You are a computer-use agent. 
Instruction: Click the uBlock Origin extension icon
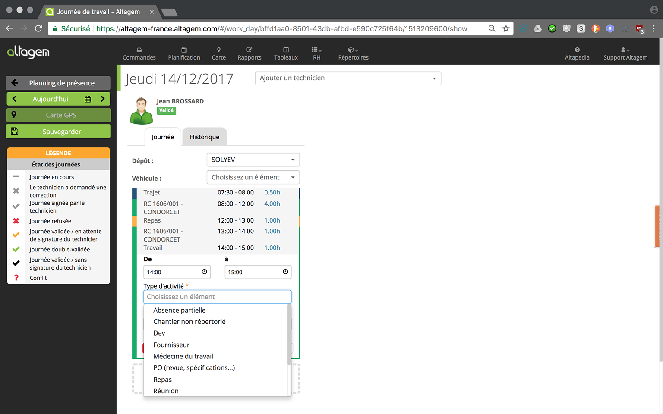pos(639,28)
